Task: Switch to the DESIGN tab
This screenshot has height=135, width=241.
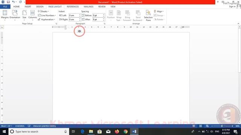Action: tap(40, 7)
